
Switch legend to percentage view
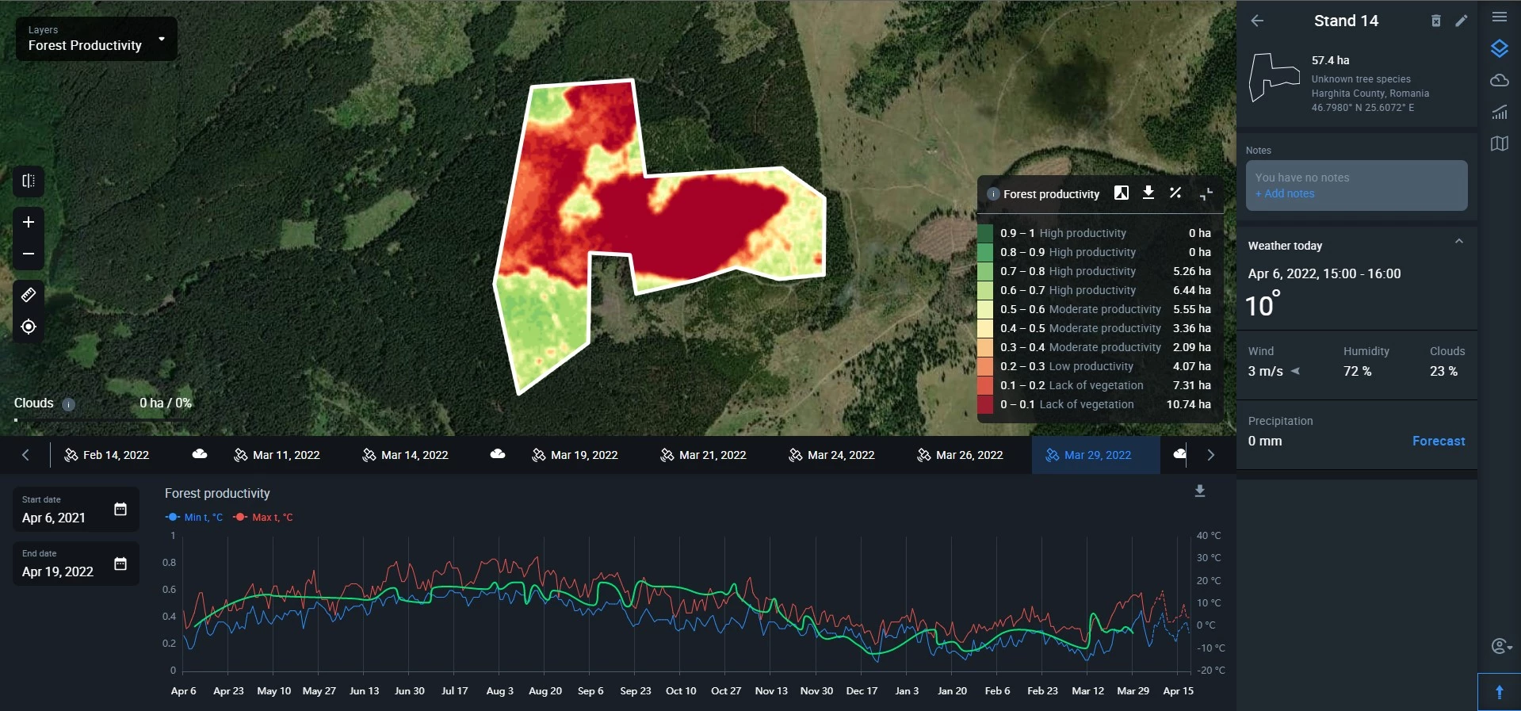(x=1175, y=193)
